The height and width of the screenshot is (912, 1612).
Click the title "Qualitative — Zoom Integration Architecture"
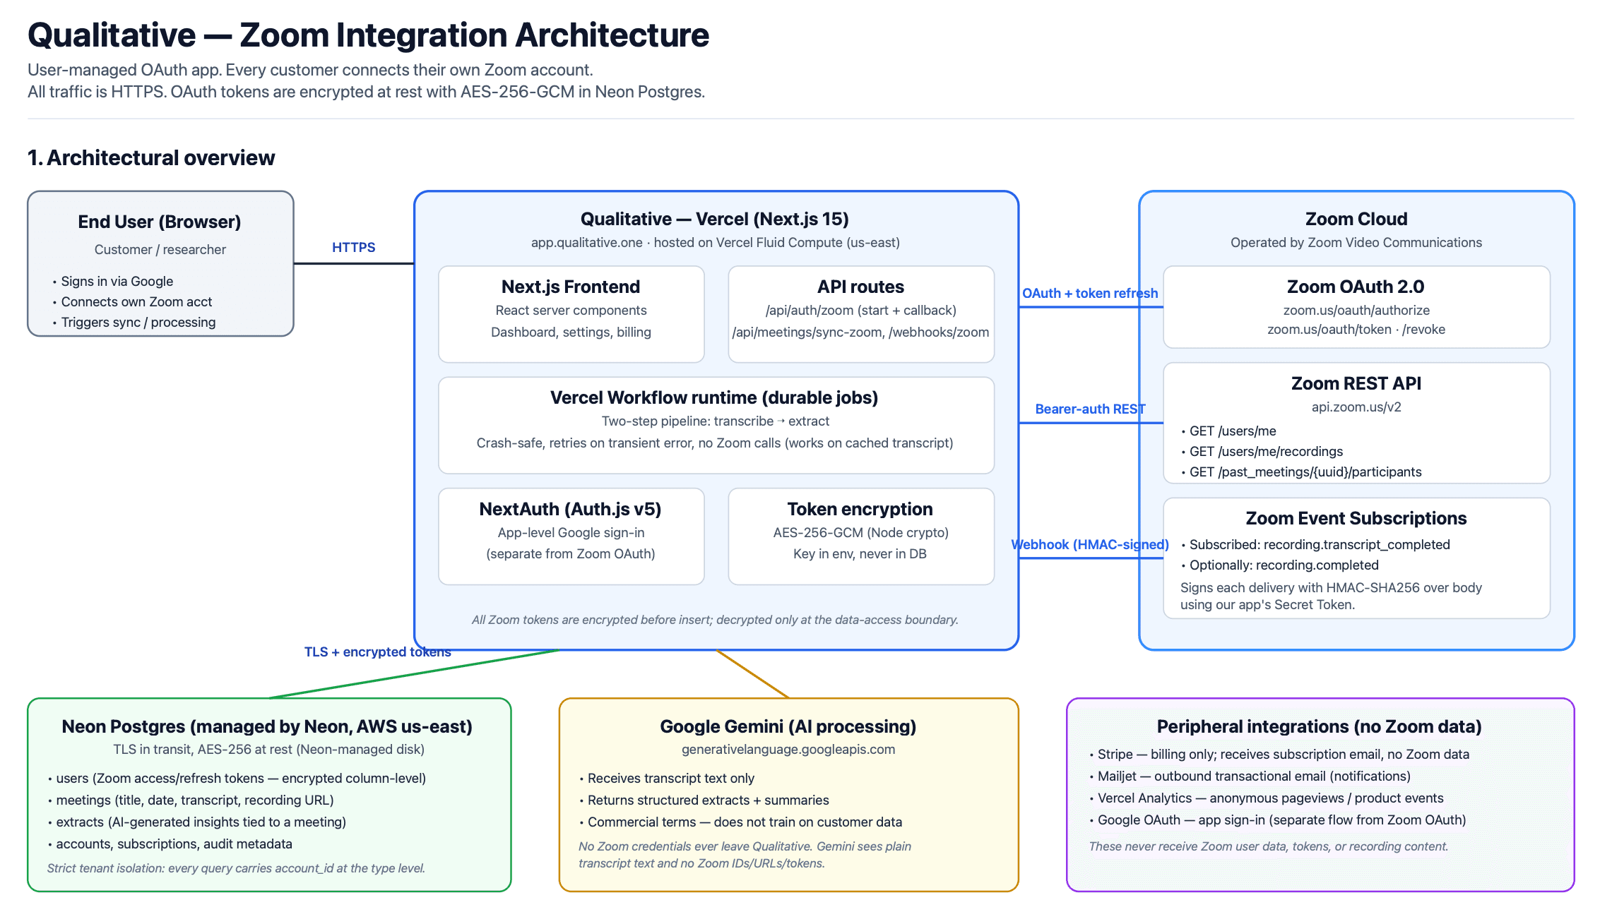(368, 35)
